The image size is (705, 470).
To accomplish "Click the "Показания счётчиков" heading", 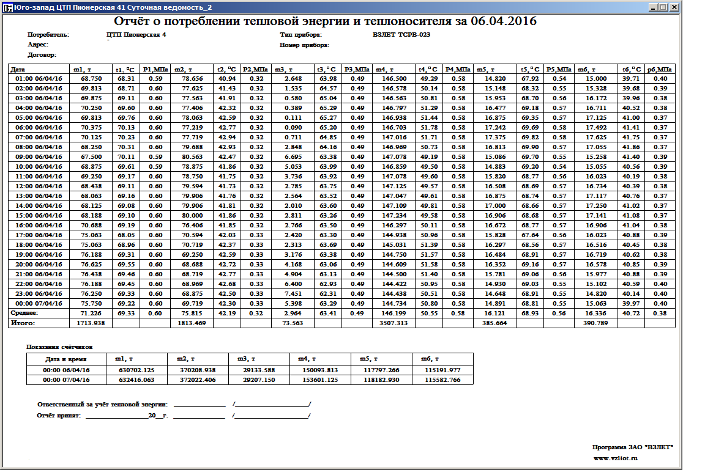I will [x=59, y=347].
